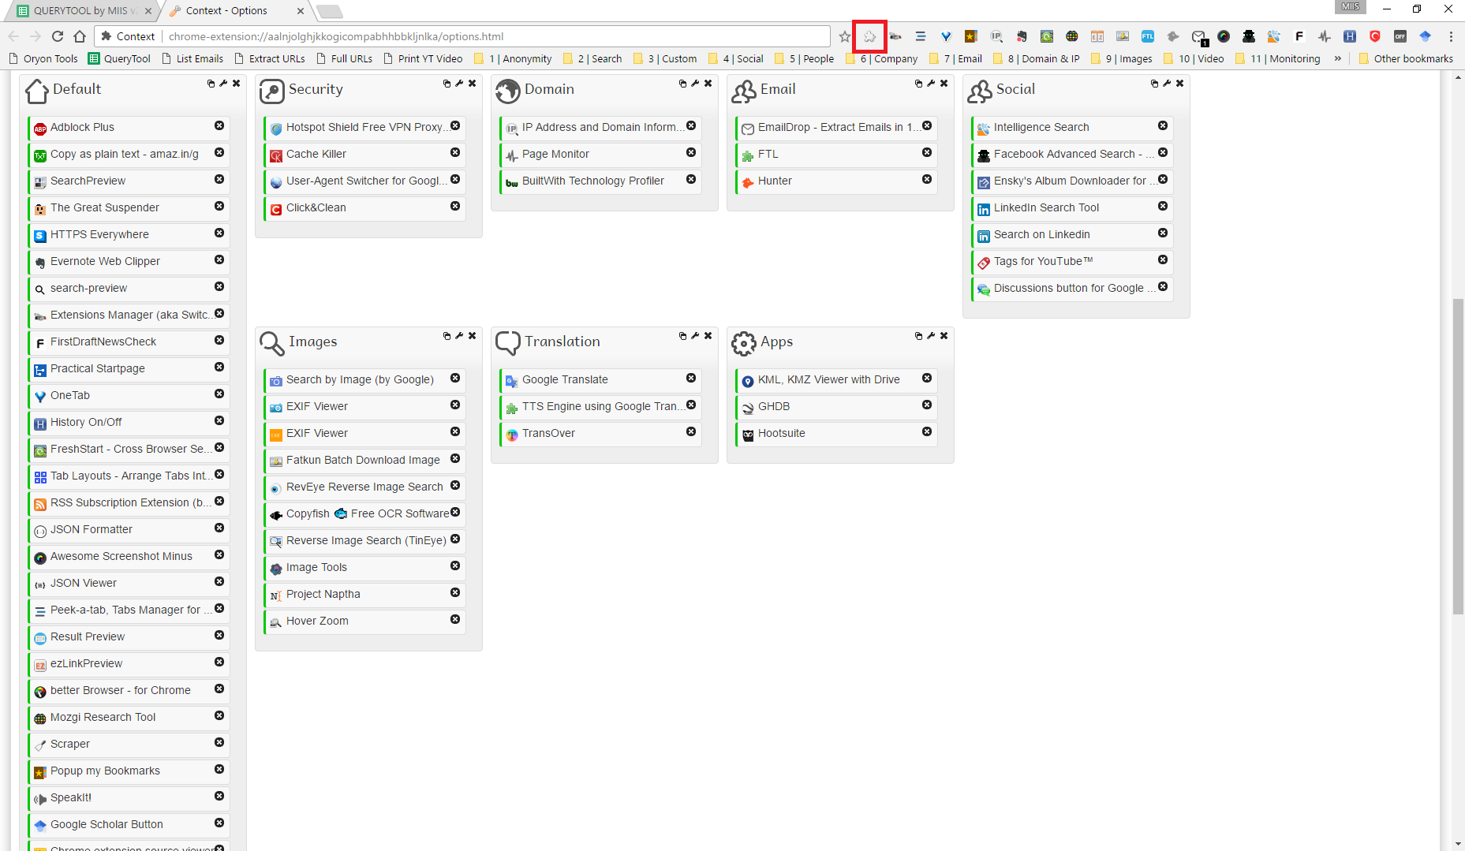This screenshot has width=1465, height=851.
Task: Click the BuiltWith Technology Profiler entry
Action: point(600,181)
